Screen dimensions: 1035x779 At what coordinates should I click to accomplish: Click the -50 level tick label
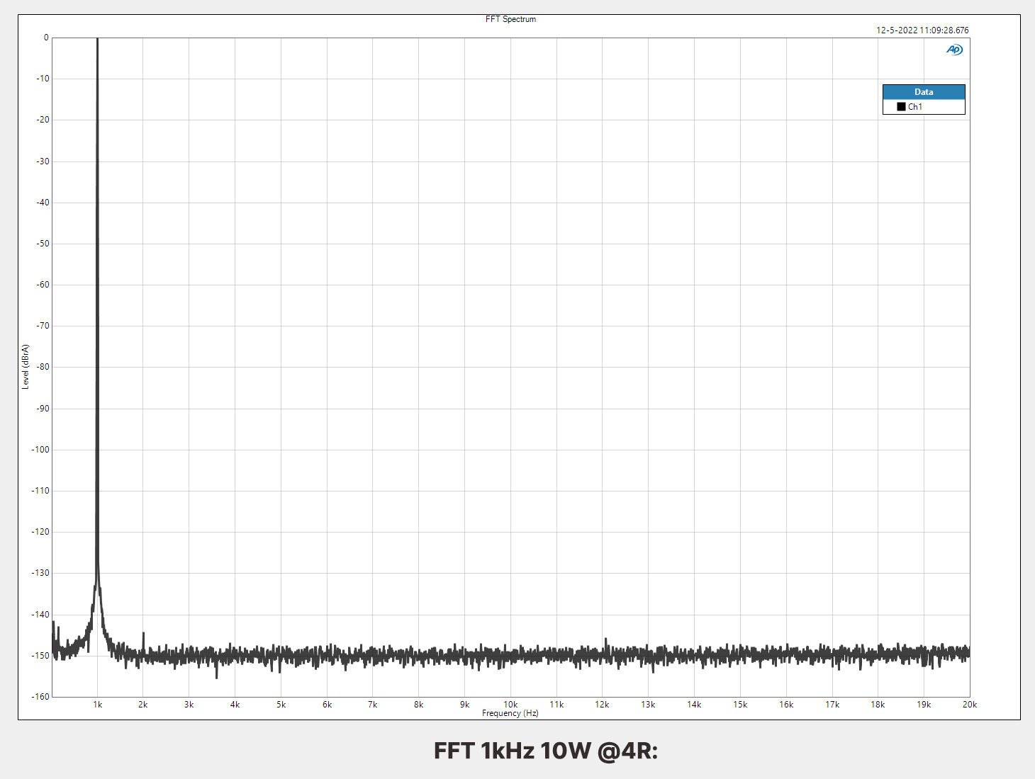point(43,244)
